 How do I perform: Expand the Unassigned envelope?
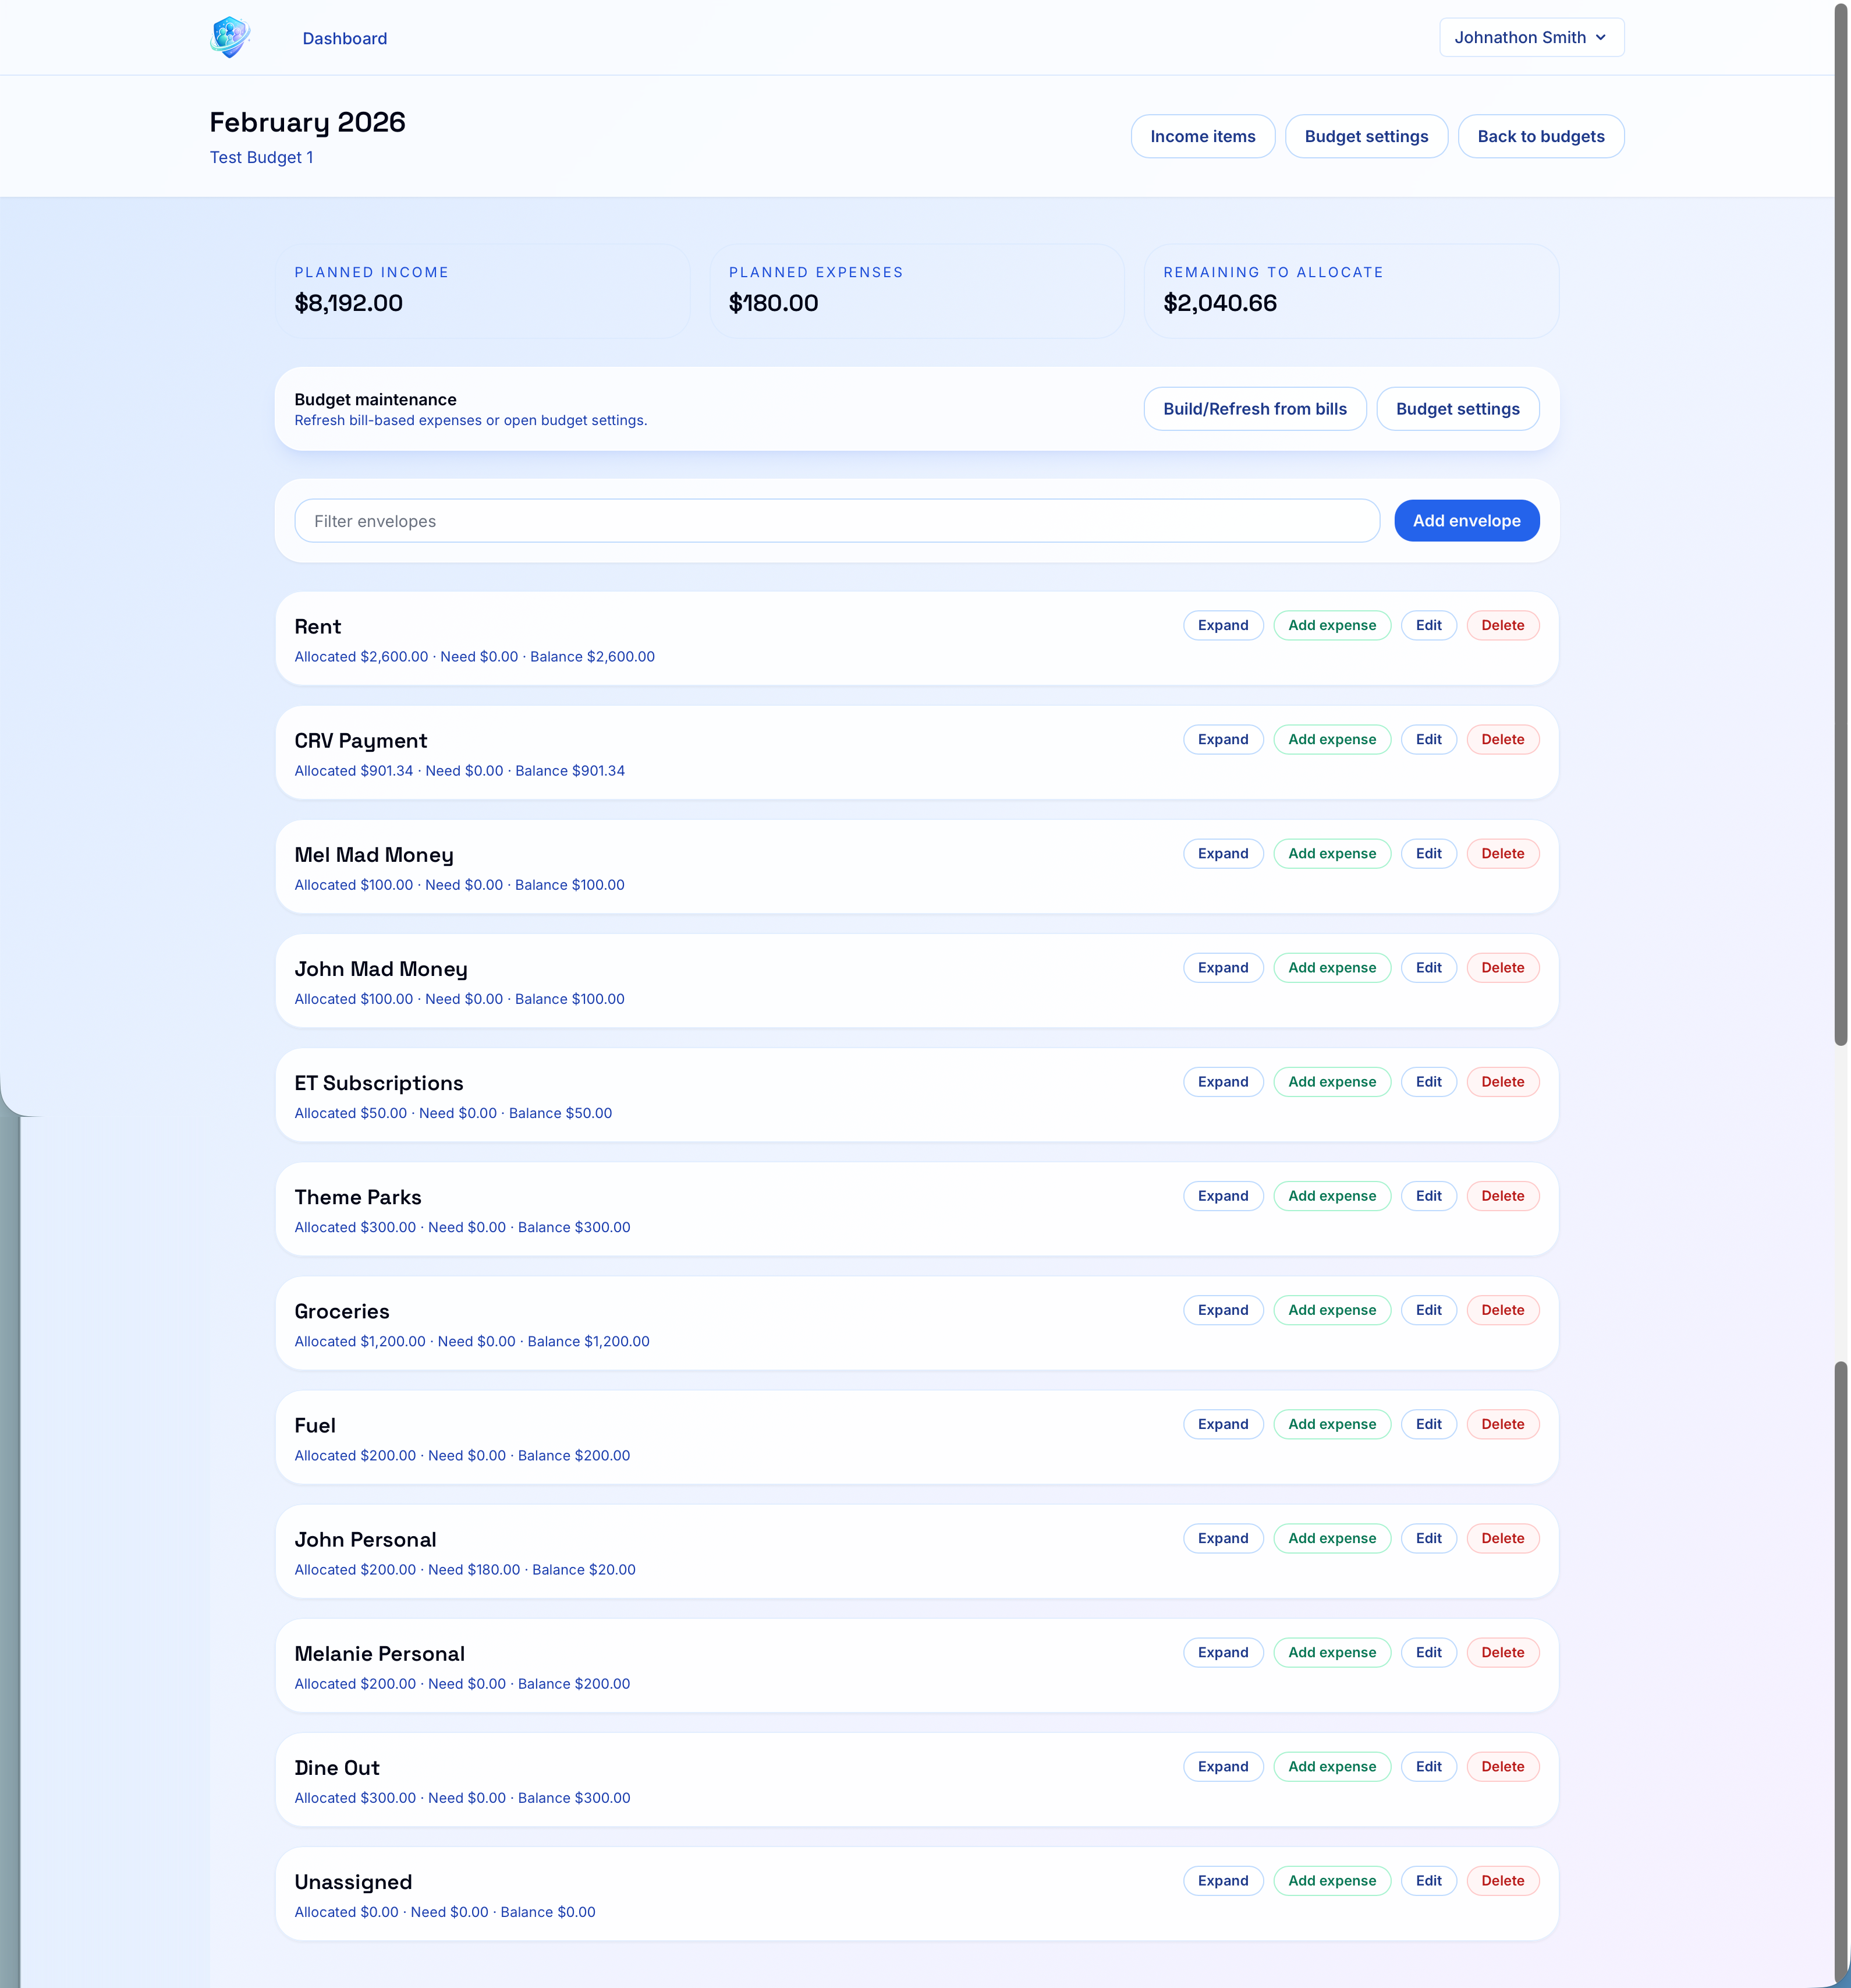1222,1881
